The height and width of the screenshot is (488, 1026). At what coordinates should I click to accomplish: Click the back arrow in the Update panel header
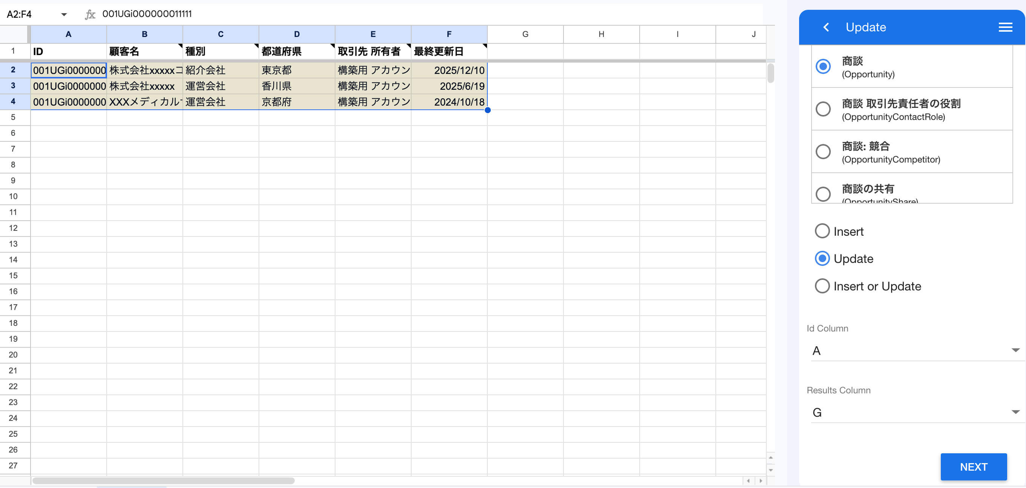pos(826,27)
